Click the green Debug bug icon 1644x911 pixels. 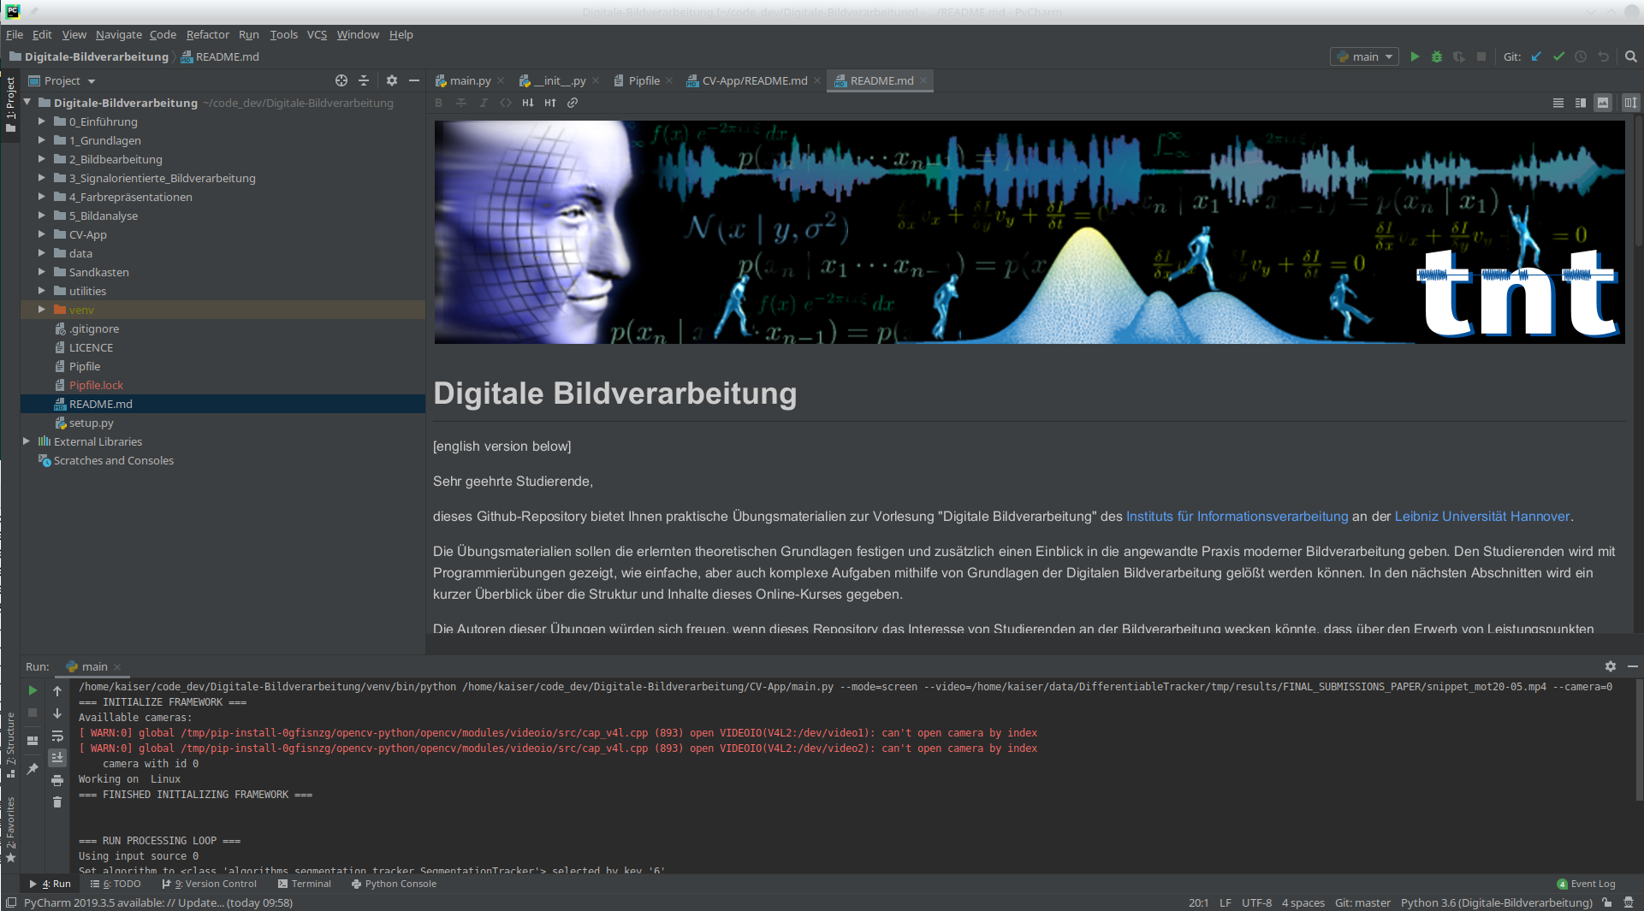point(1437,56)
